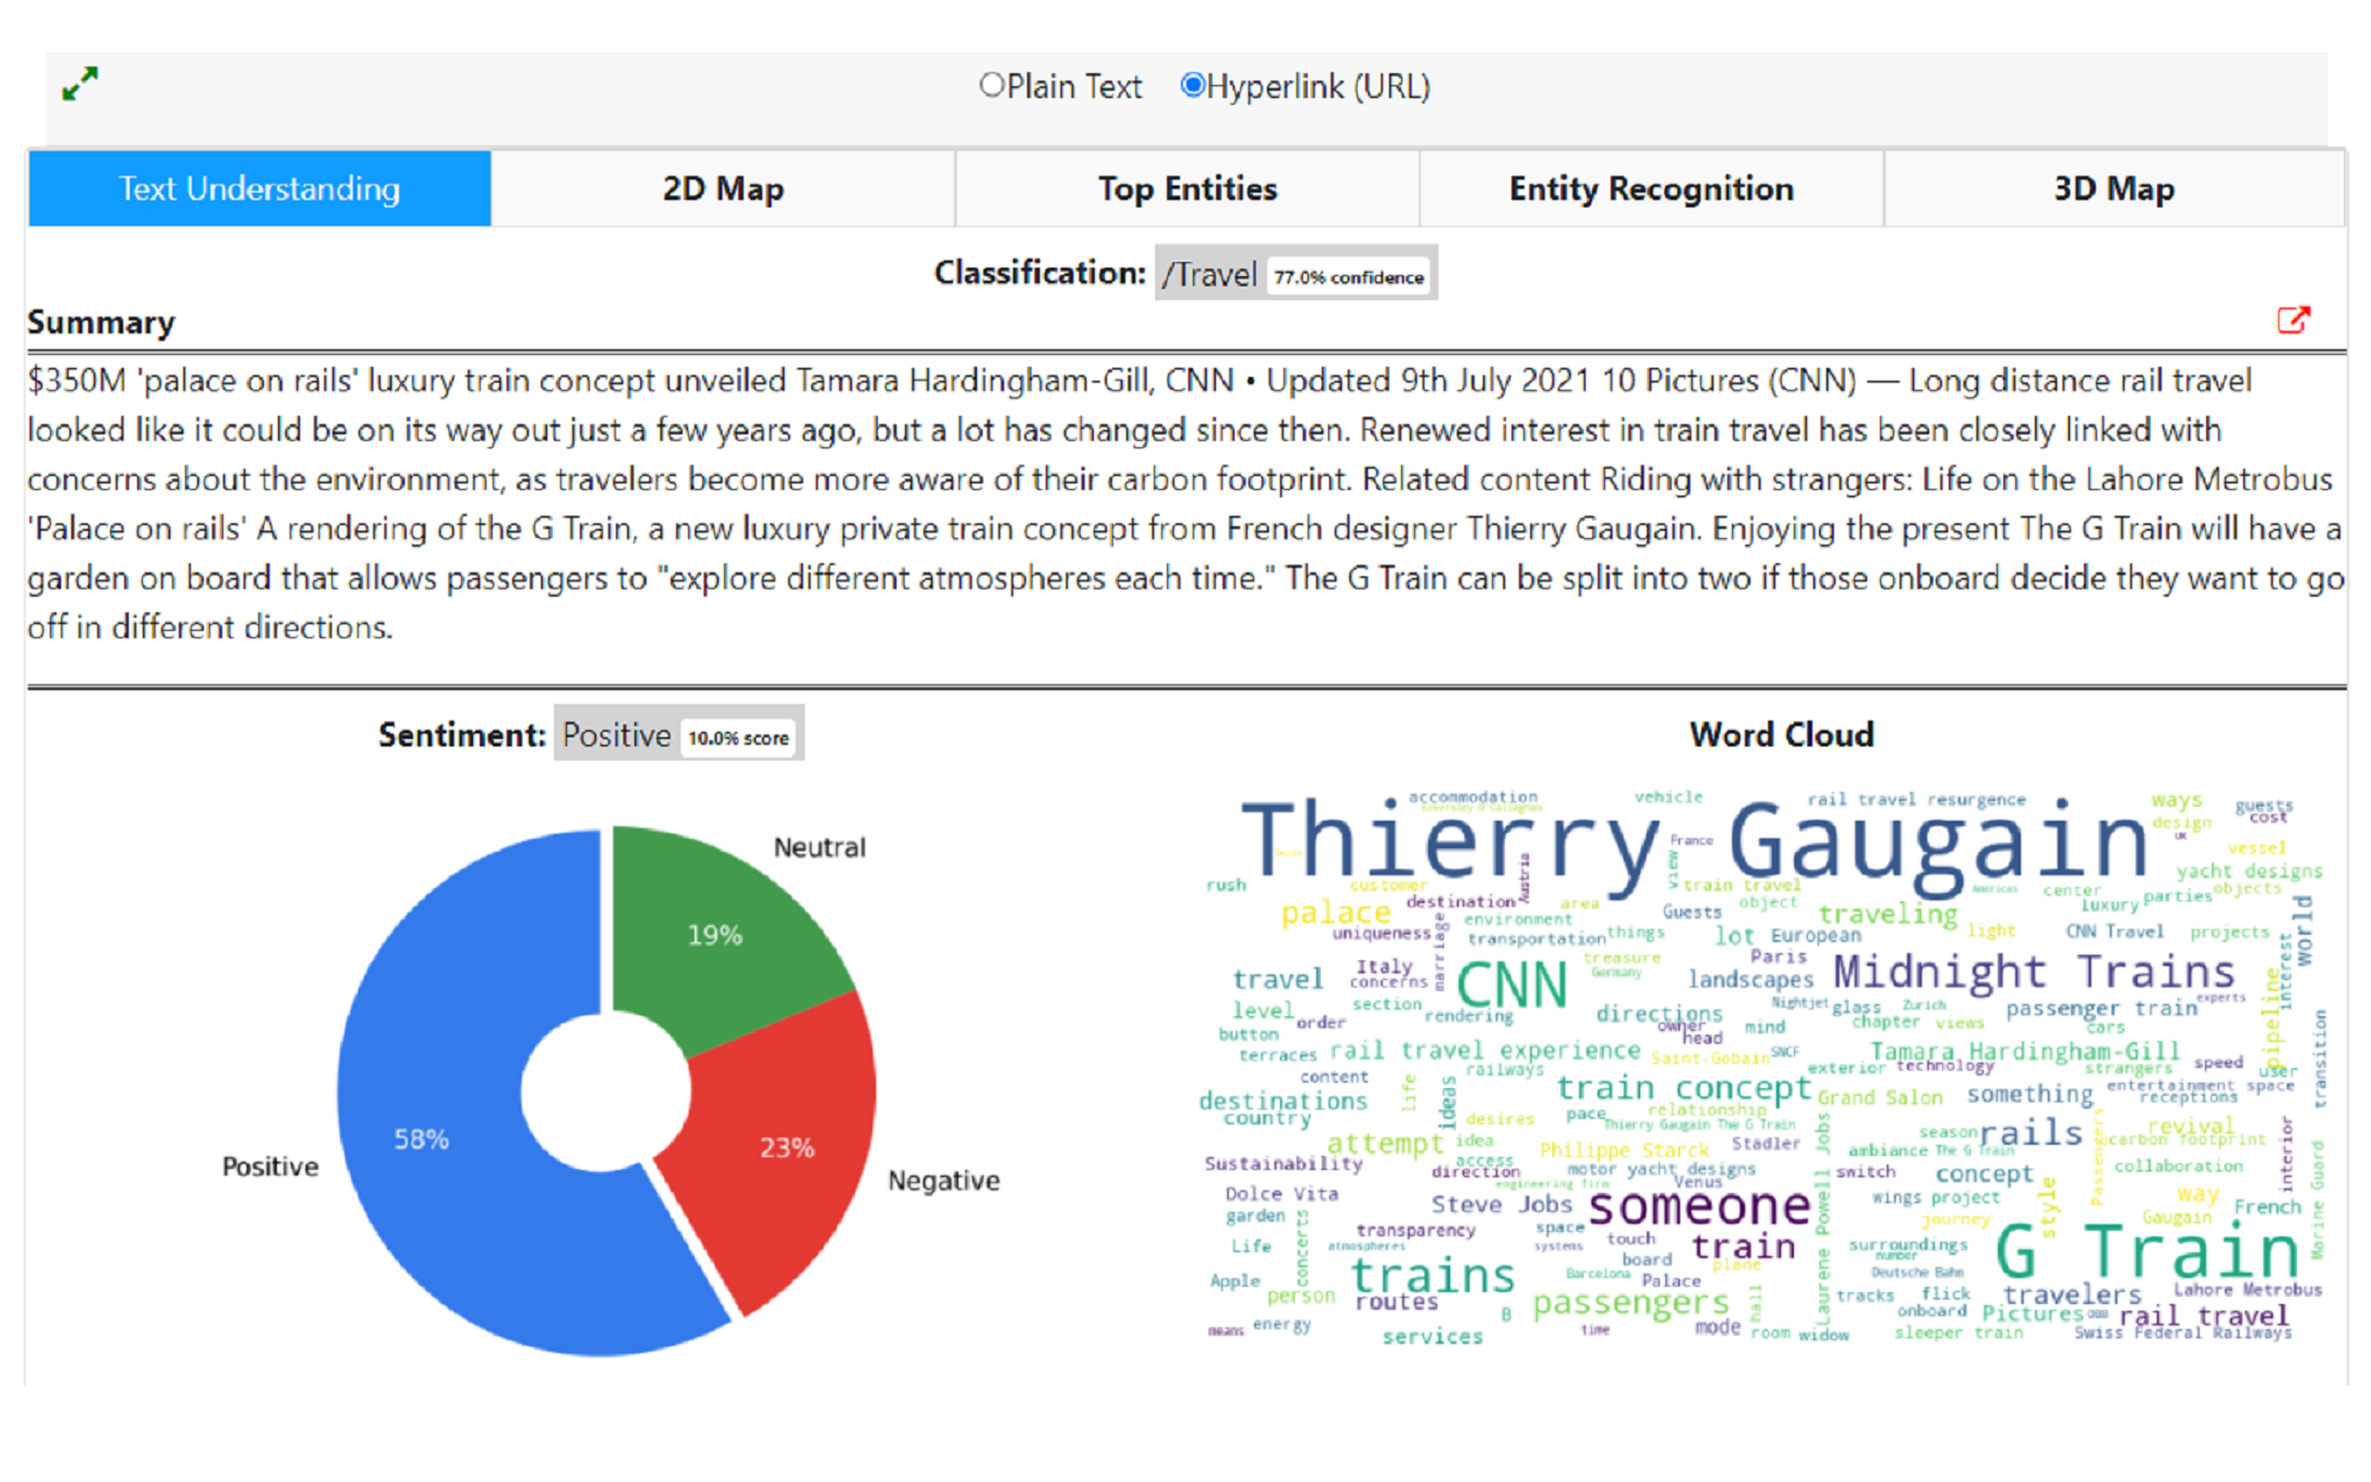Click the summary text paragraph
Screen dimensions: 2371x1482
(x=1185, y=504)
